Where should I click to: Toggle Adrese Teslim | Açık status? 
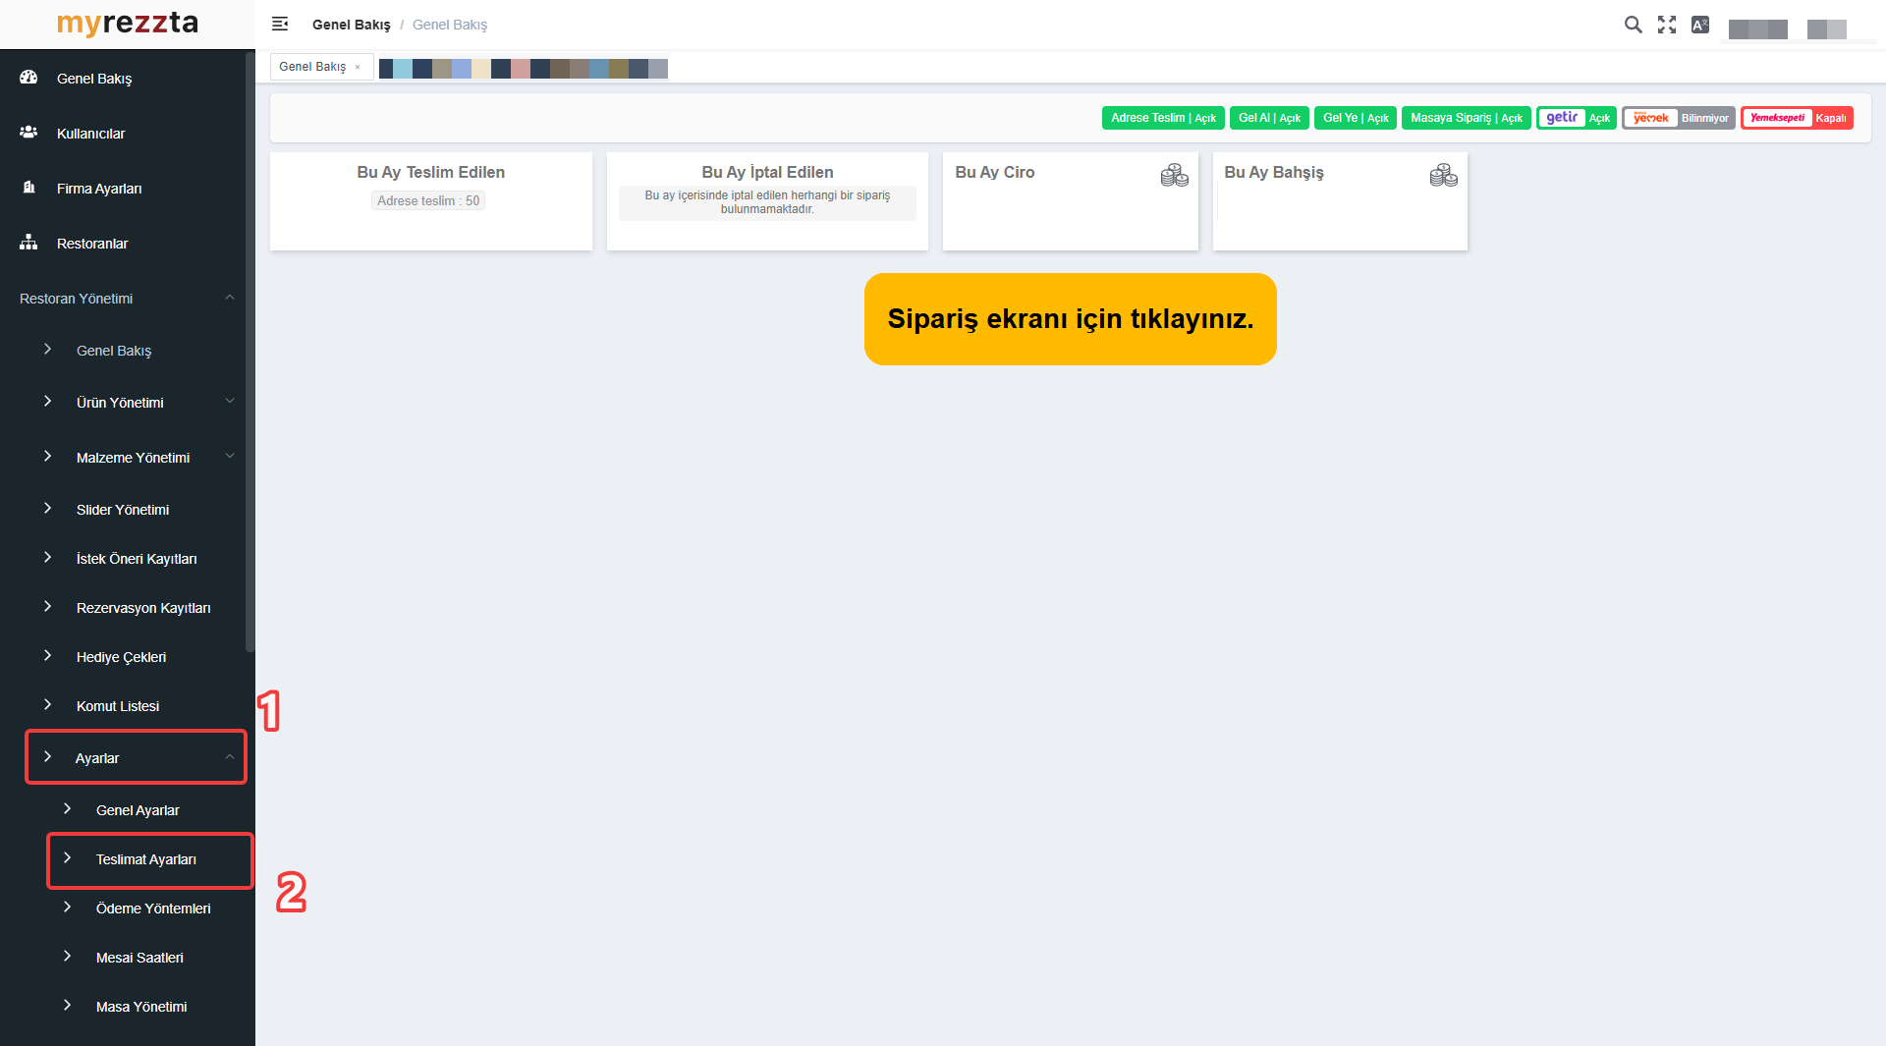(1163, 118)
